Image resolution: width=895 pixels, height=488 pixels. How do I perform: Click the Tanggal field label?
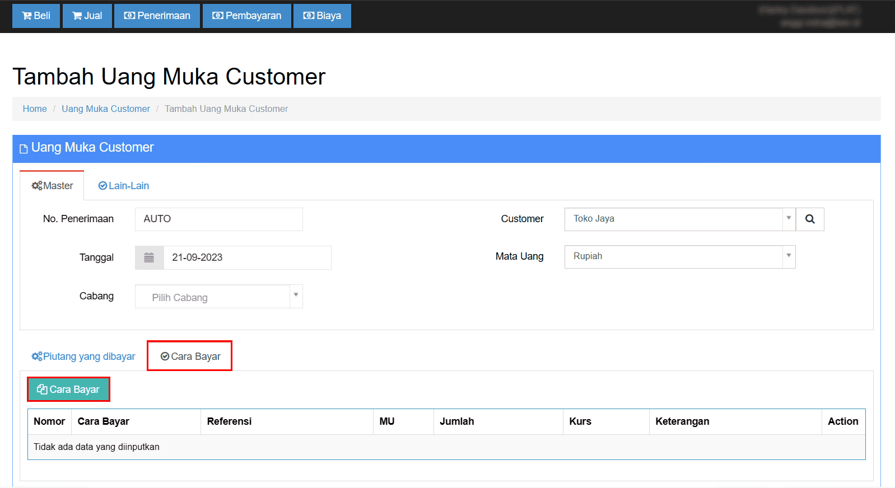click(x=96, y=257)
